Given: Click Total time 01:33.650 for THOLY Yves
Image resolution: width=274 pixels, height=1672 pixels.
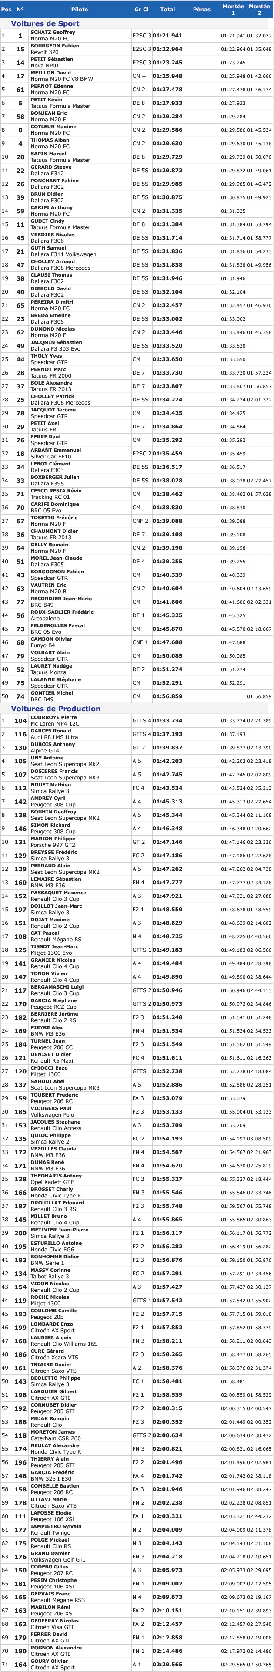Looking at the screenshot, I should [x=167, y=359].
